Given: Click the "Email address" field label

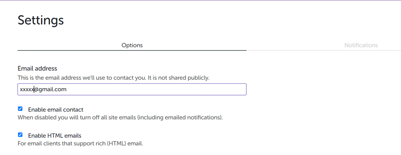Looking at the screenshot, I should [x=37, y=68].
